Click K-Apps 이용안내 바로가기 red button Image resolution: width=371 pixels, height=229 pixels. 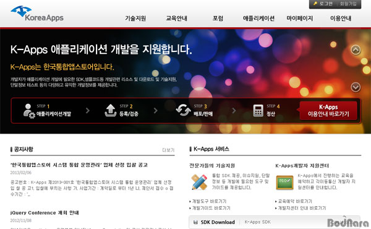[328, 111]
